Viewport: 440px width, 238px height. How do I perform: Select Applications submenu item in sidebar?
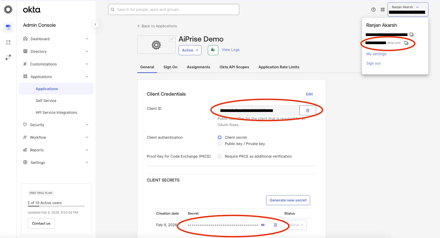click(56, 89)
